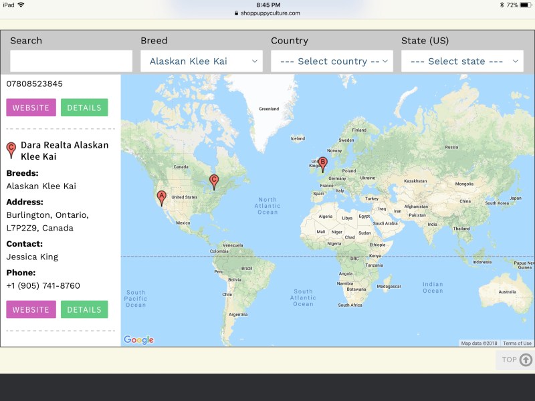
Task: Click the Google logo on the map
Action: [x=139, y=340]
